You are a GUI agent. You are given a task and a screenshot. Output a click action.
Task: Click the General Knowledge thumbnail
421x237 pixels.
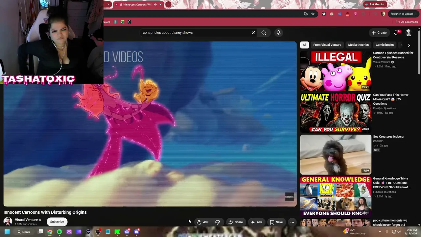(x=335, y=196)
